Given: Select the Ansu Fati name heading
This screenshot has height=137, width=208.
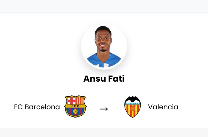Looking at the screenshot, I should coord(104,78).
